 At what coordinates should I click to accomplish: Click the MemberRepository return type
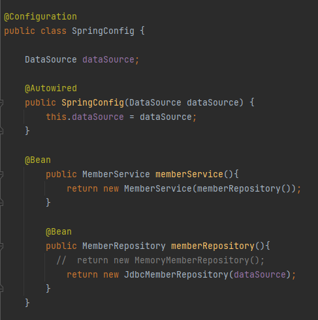click(124, 246)
